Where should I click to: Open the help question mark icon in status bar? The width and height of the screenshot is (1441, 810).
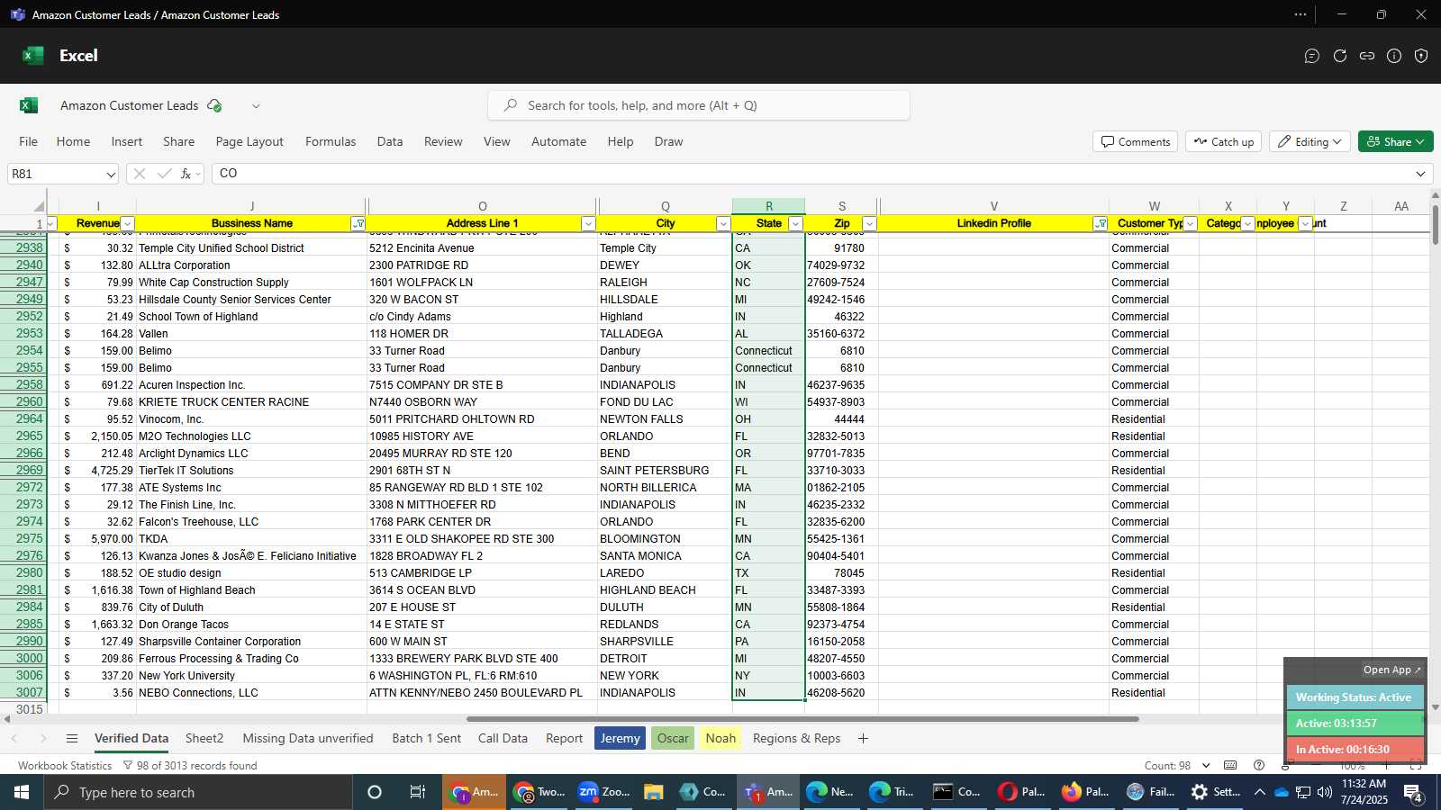coord(1259,765)
